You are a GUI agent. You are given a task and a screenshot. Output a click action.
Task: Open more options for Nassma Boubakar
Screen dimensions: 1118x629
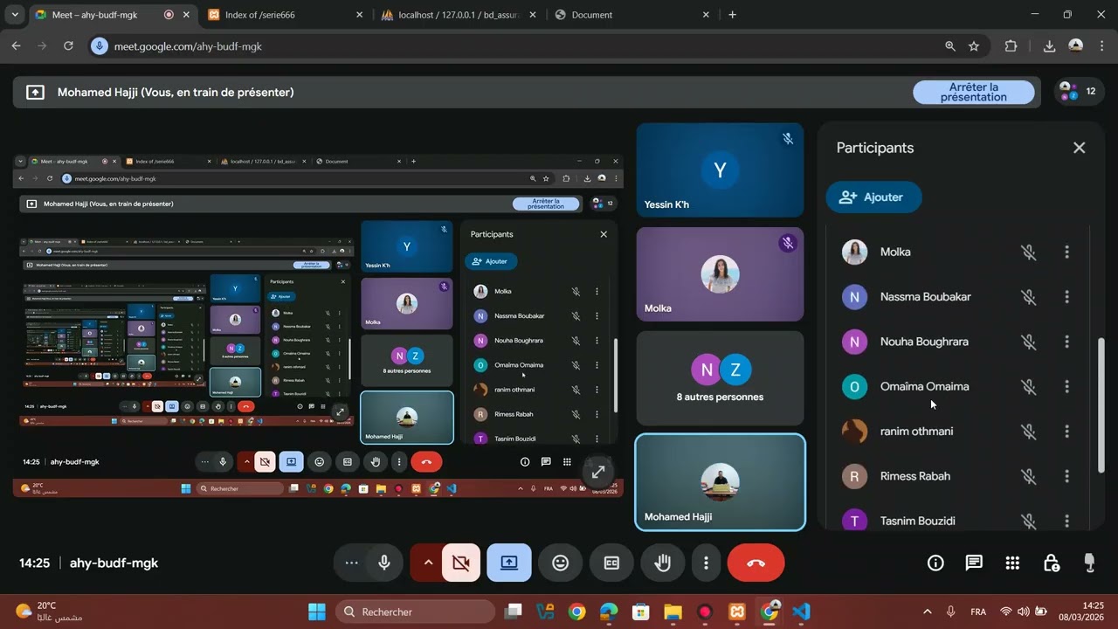(1066, 297)
